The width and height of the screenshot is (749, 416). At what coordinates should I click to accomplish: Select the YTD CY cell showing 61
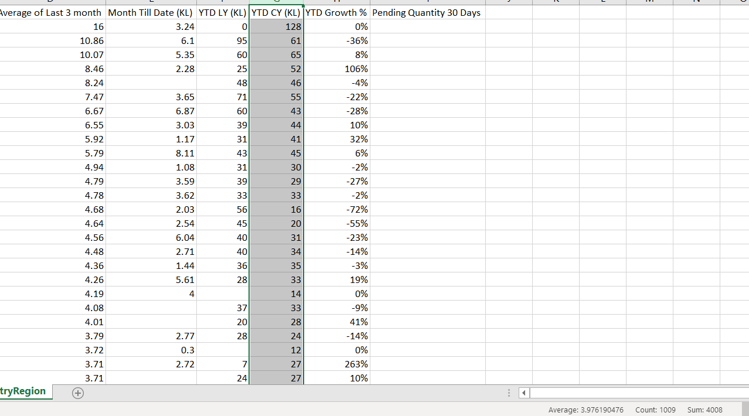pyautogui.click(x=276, y=40)
